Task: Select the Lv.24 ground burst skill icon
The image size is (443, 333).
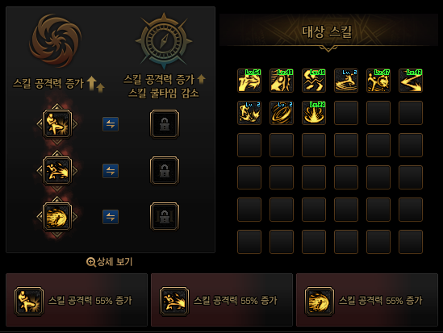Action: tap(314, 113)
